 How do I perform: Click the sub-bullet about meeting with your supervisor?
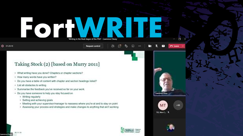tap(70, 104)
